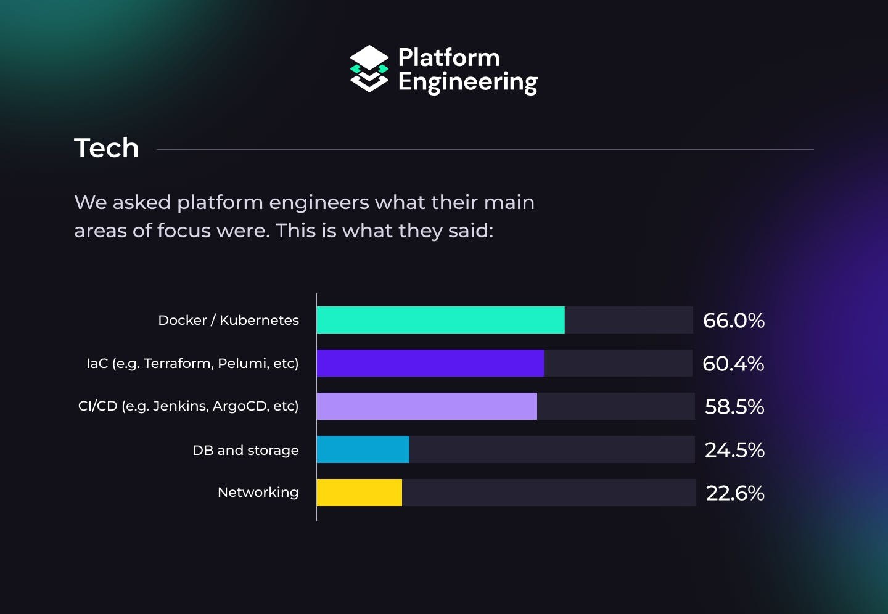Image resolution: width=888 pixels, height=614 pixels.
Task: Click the 24.5% value
Action: tap(734, 450)
